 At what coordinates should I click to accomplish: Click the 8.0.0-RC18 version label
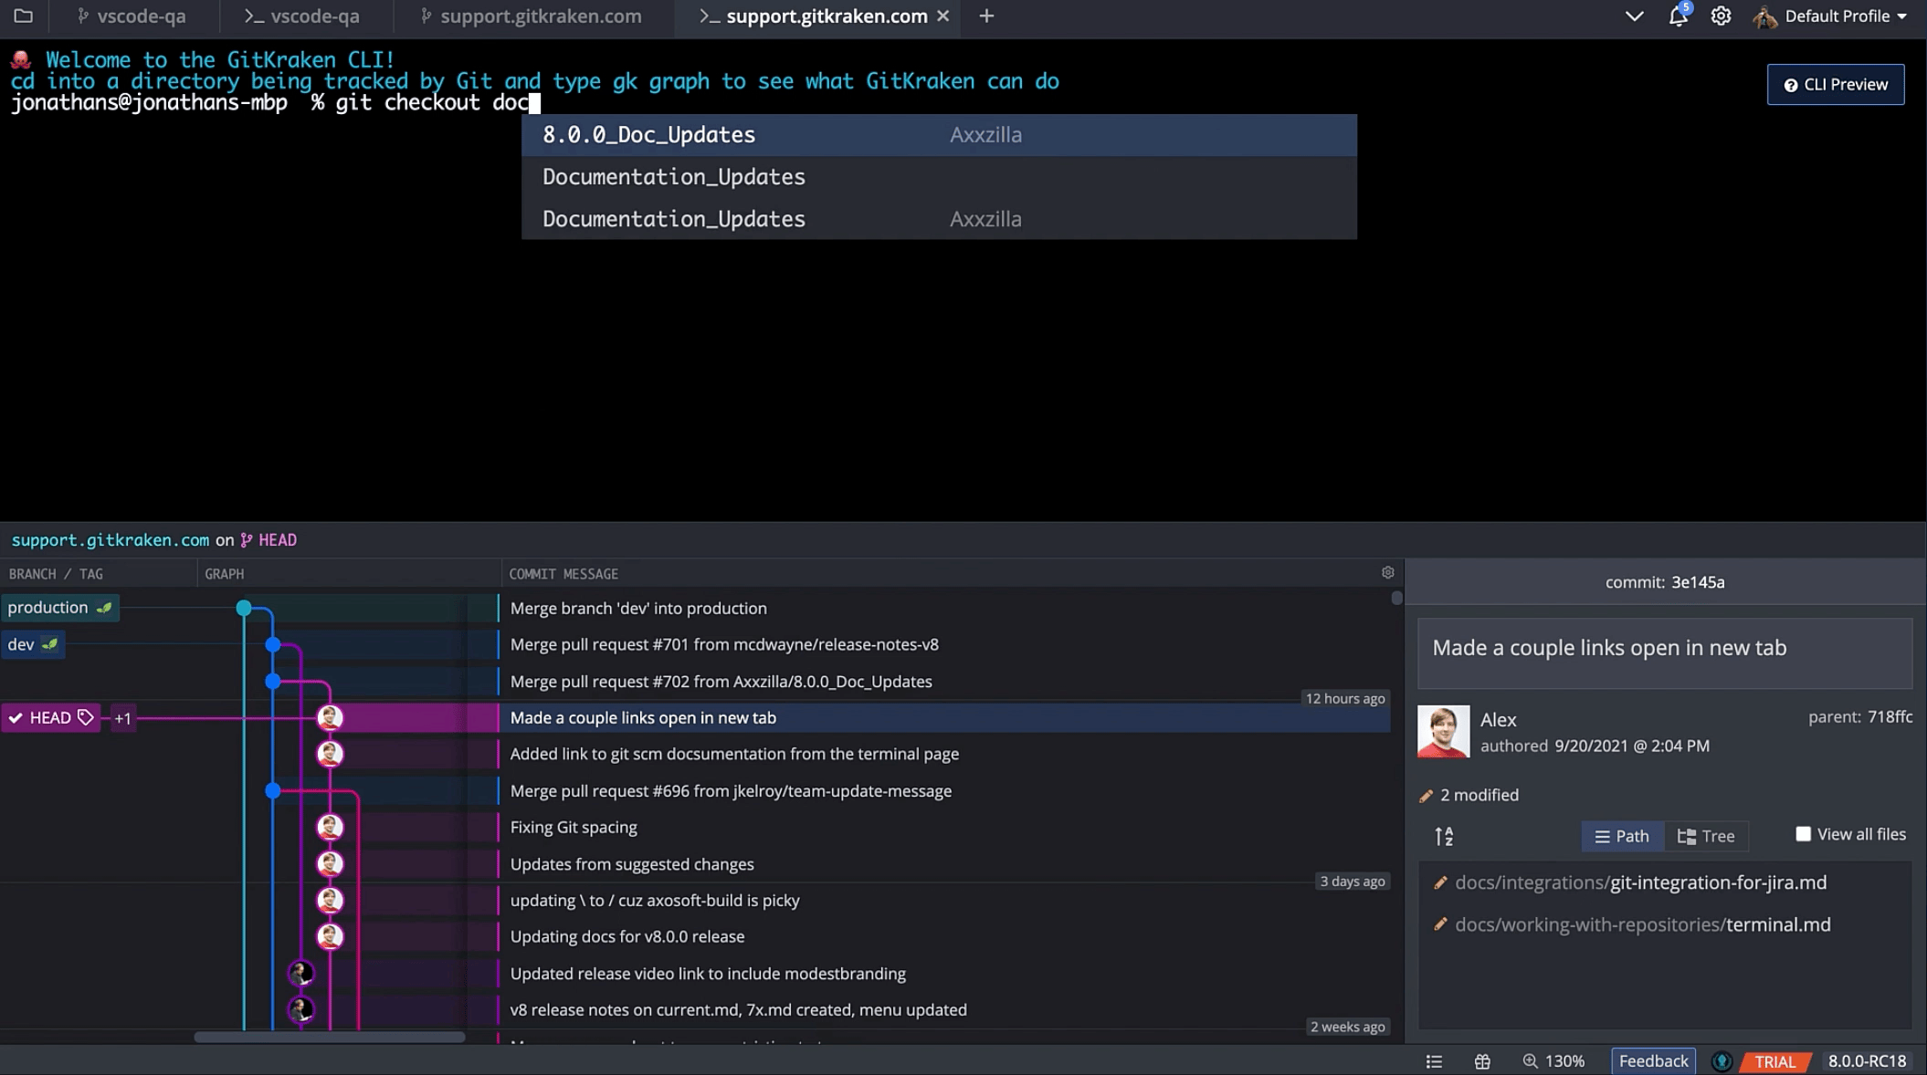coord(1867,1061)
